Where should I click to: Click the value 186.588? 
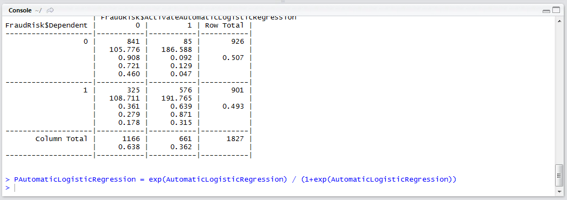(177, 49)
